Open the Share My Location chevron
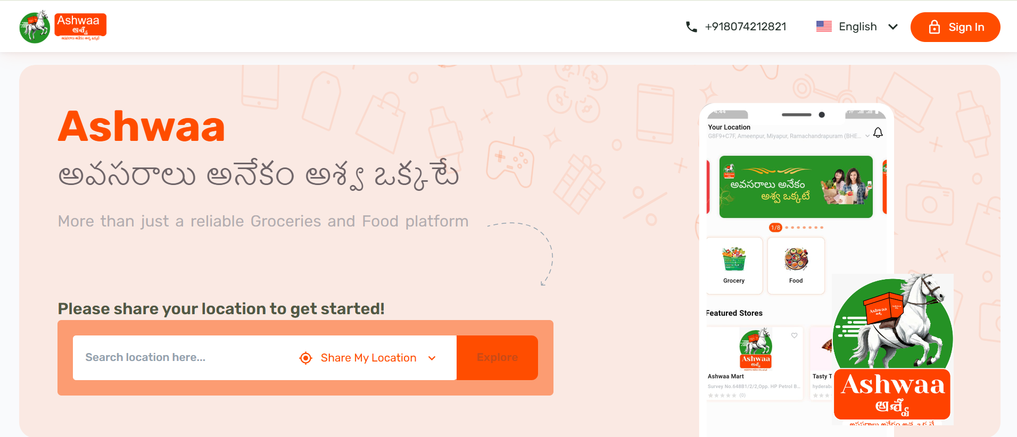Screen dimensions: 1017x437 [x=432, y=358]
